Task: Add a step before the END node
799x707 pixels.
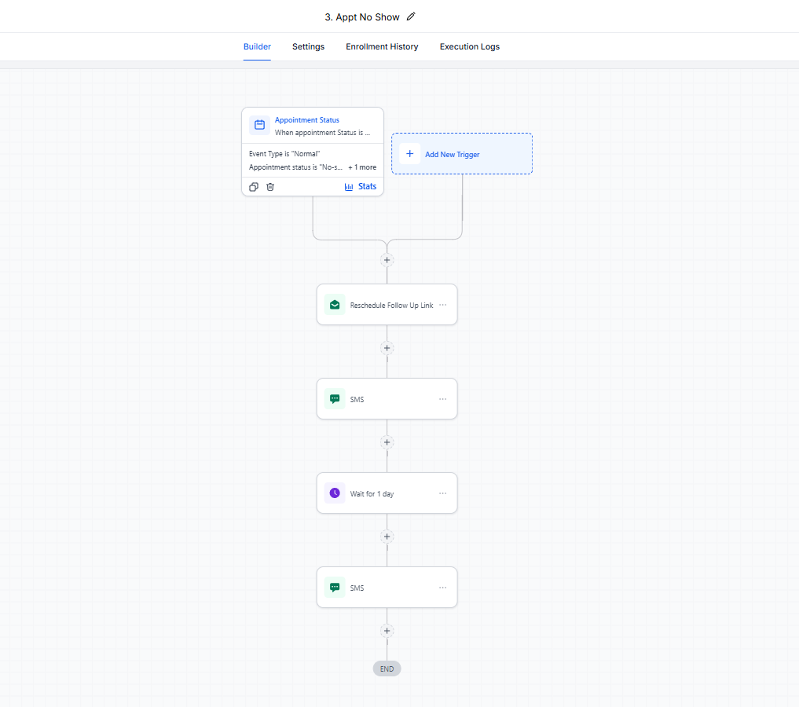Action: pos(387,631)
